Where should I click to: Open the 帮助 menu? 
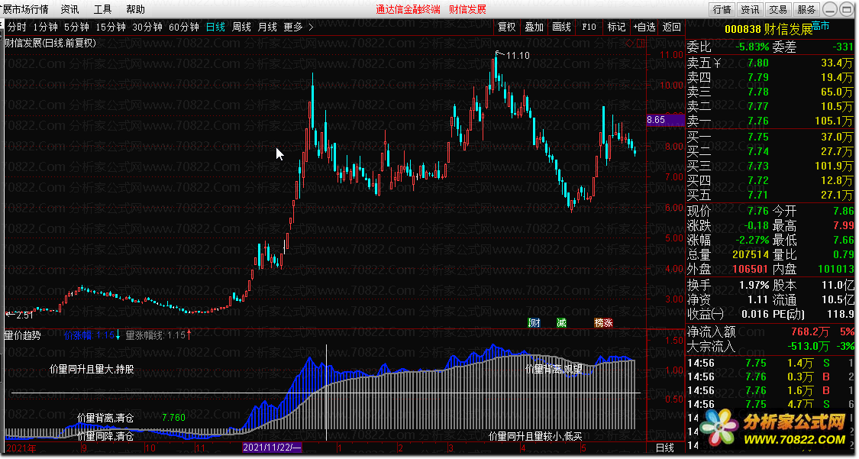click(135, 9)
